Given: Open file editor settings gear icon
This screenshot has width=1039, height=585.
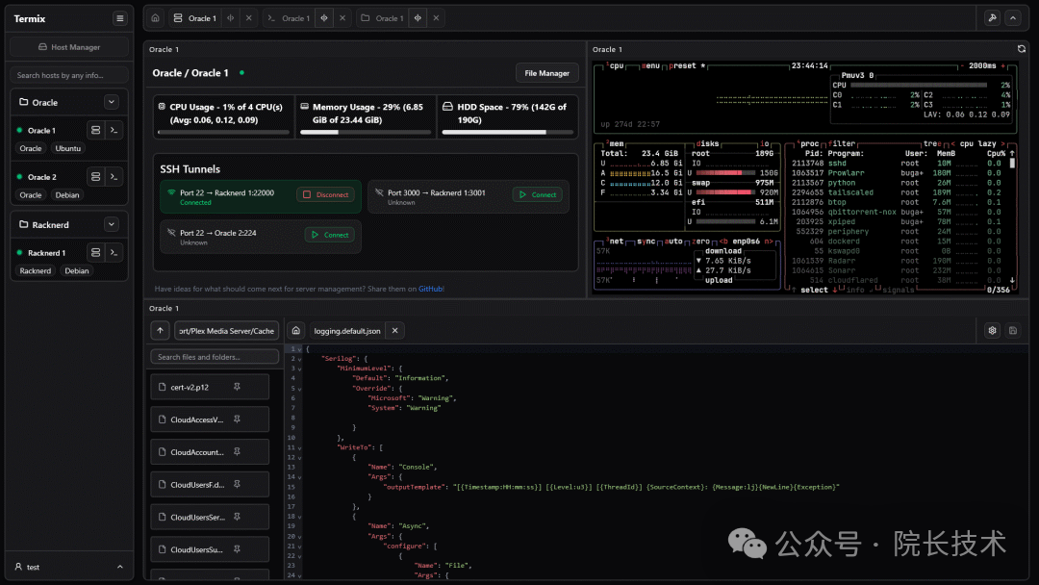Looking at the screenshot, I should pyautogui.click(x=992, y=330).
